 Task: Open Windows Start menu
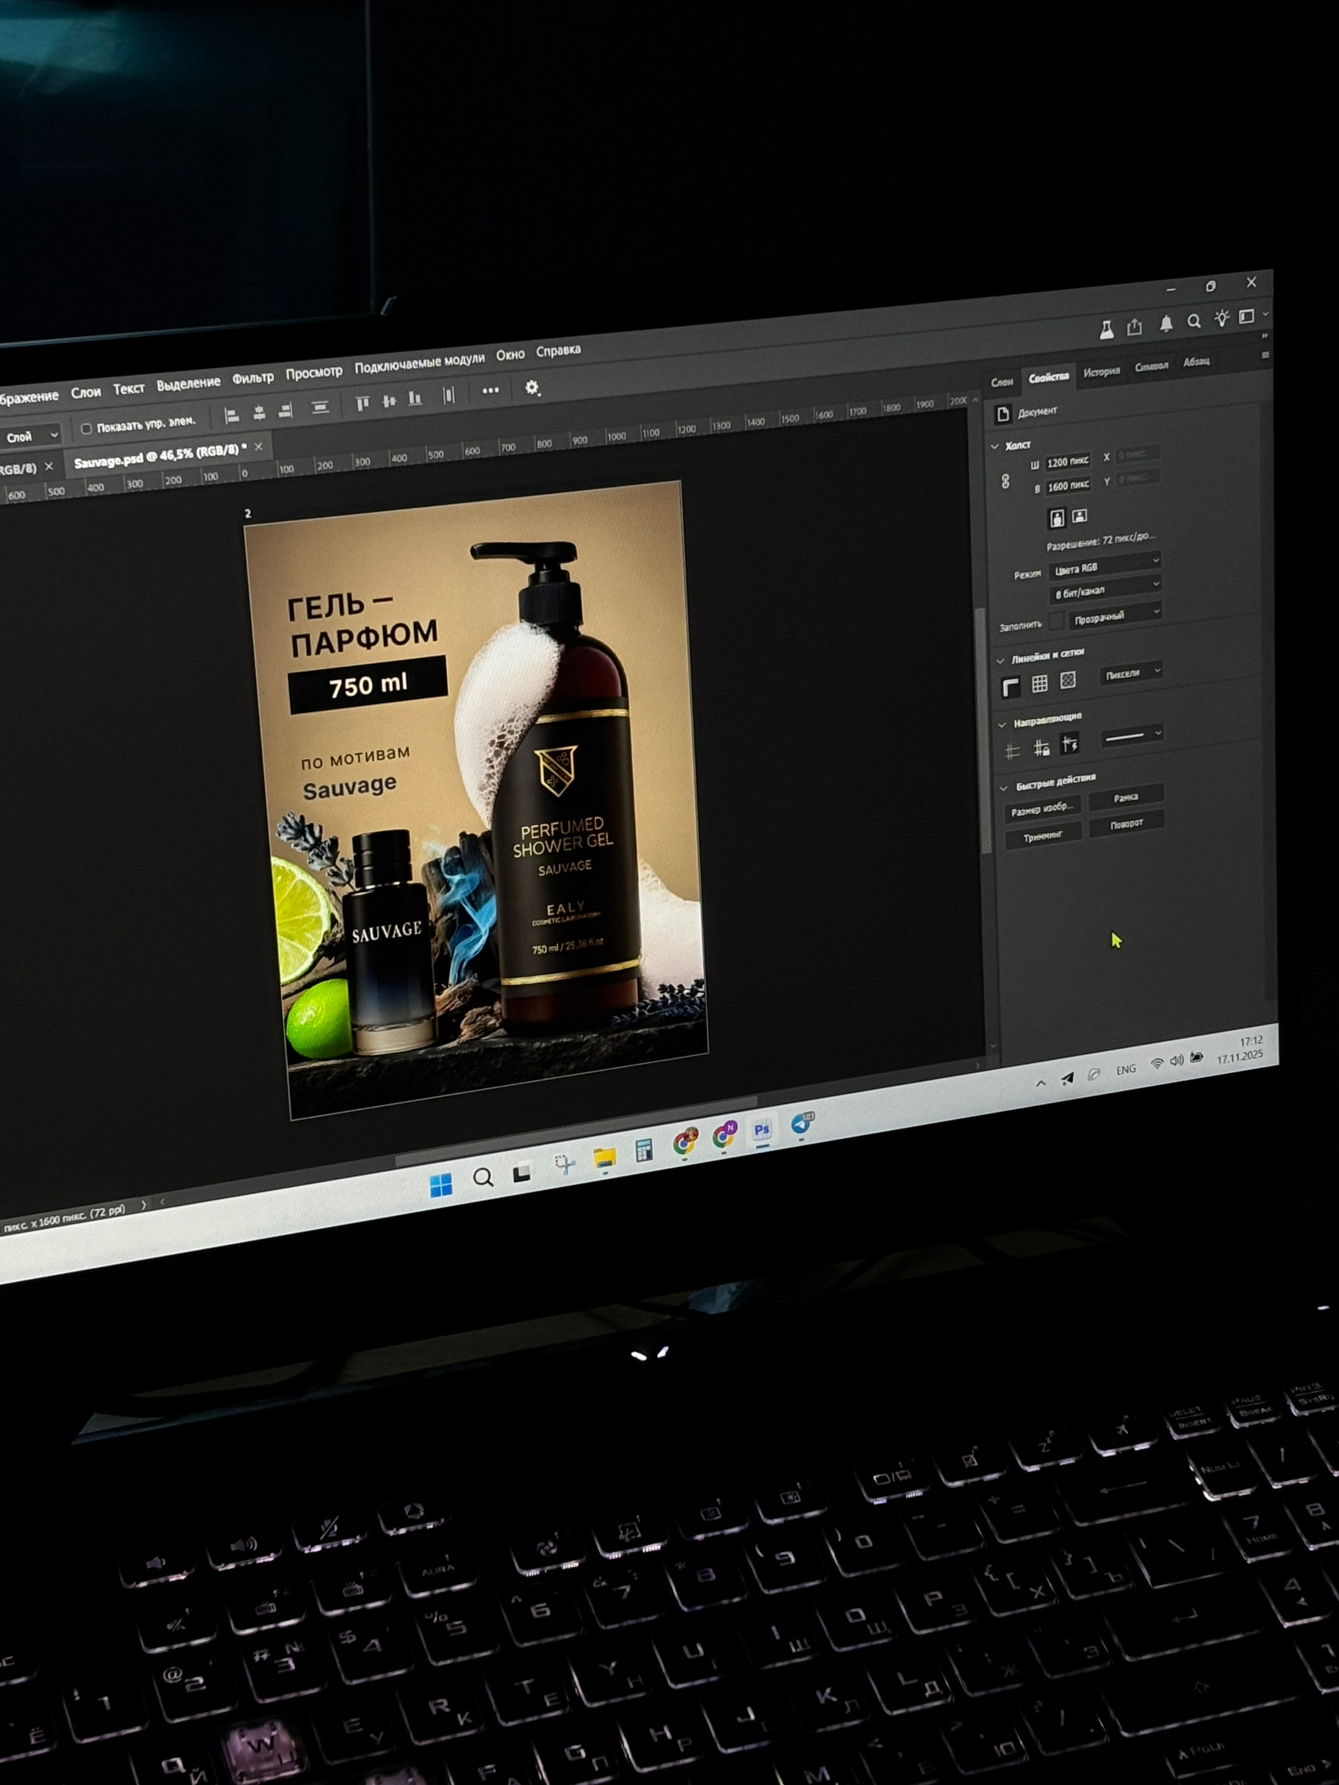[x=441, y=1186]
